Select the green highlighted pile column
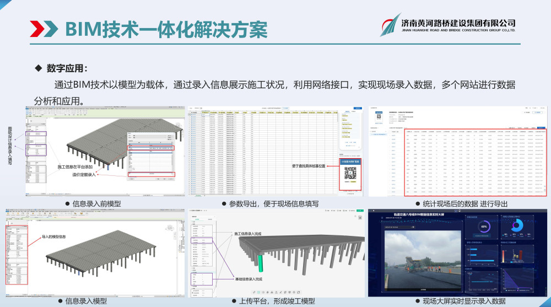 [260, 258]
